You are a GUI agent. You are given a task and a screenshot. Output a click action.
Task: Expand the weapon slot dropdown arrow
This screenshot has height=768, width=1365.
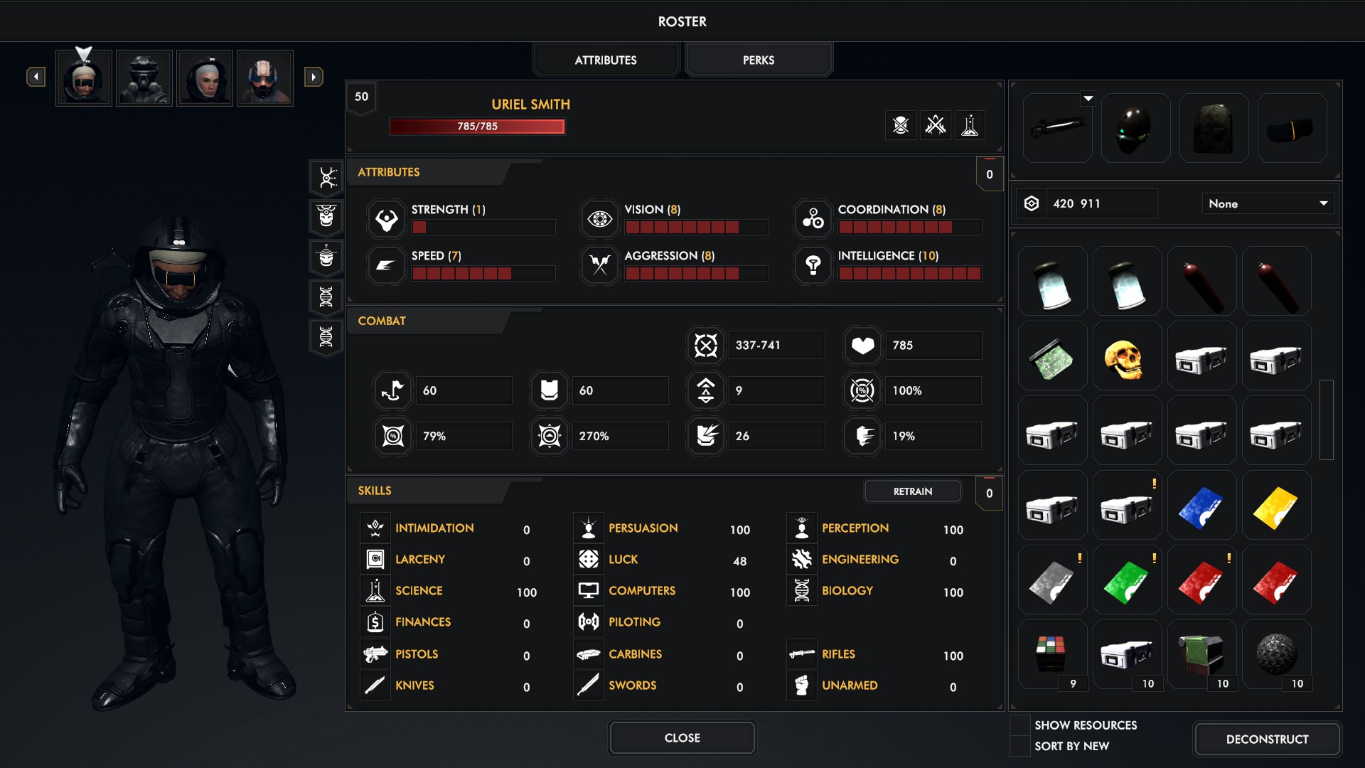pyautogui.click(x=1088, y=99)
